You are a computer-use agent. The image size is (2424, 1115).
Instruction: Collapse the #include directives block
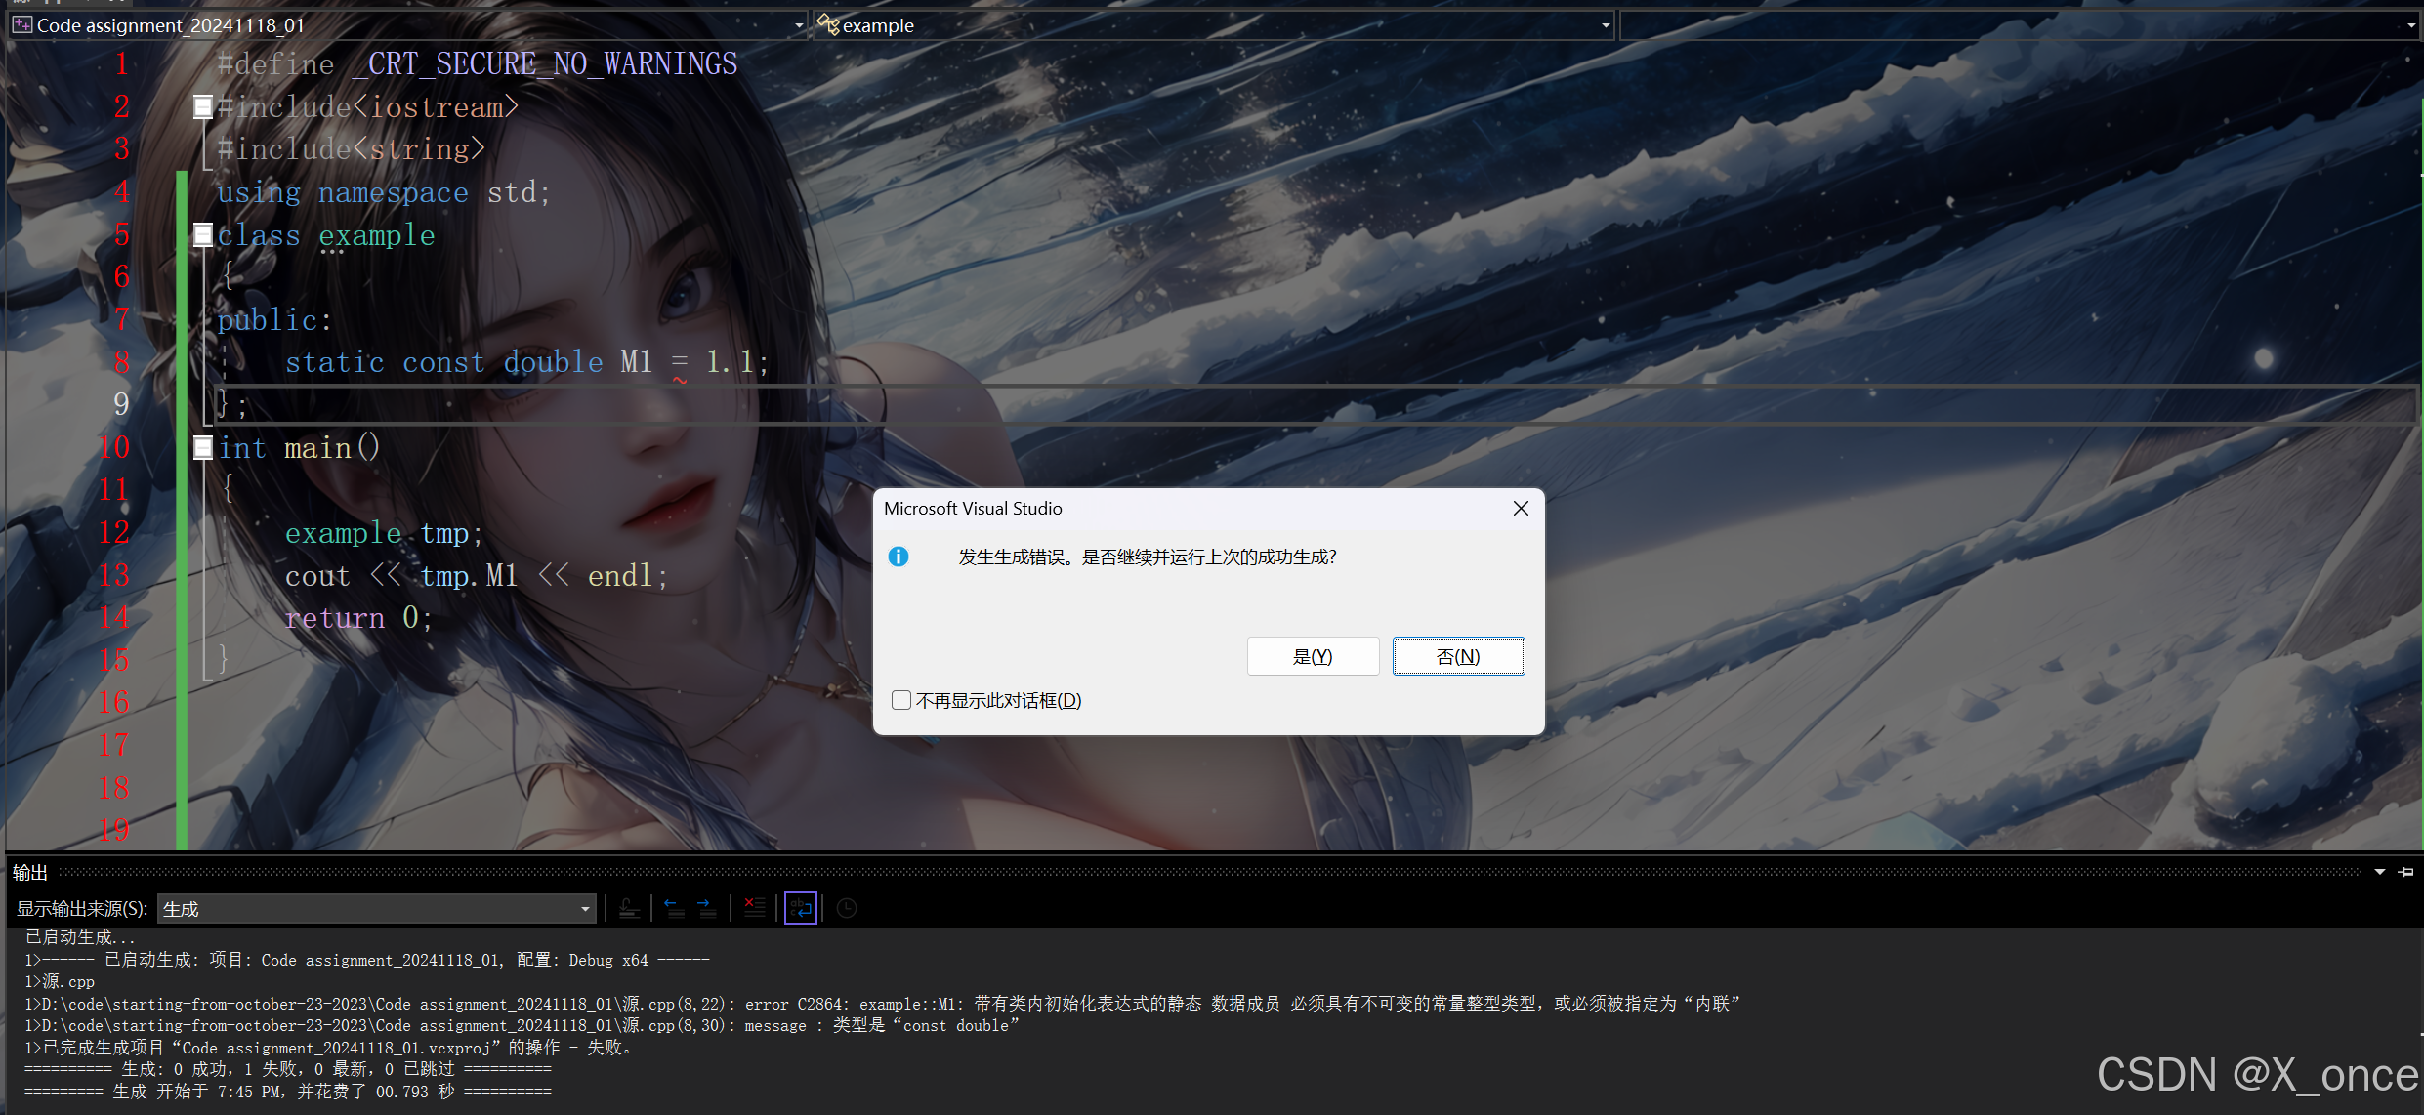[203, 106]
